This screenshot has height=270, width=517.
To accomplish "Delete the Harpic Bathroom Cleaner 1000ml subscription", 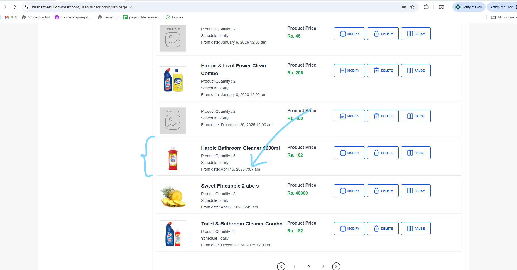I will pos(383,153).
